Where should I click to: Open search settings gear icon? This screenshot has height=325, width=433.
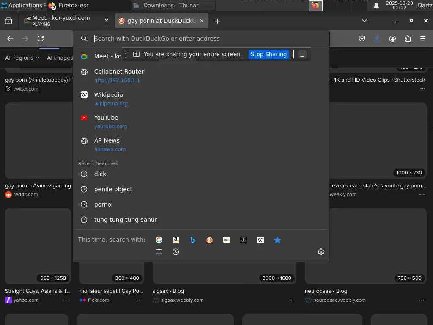click(x=321, y=252)
